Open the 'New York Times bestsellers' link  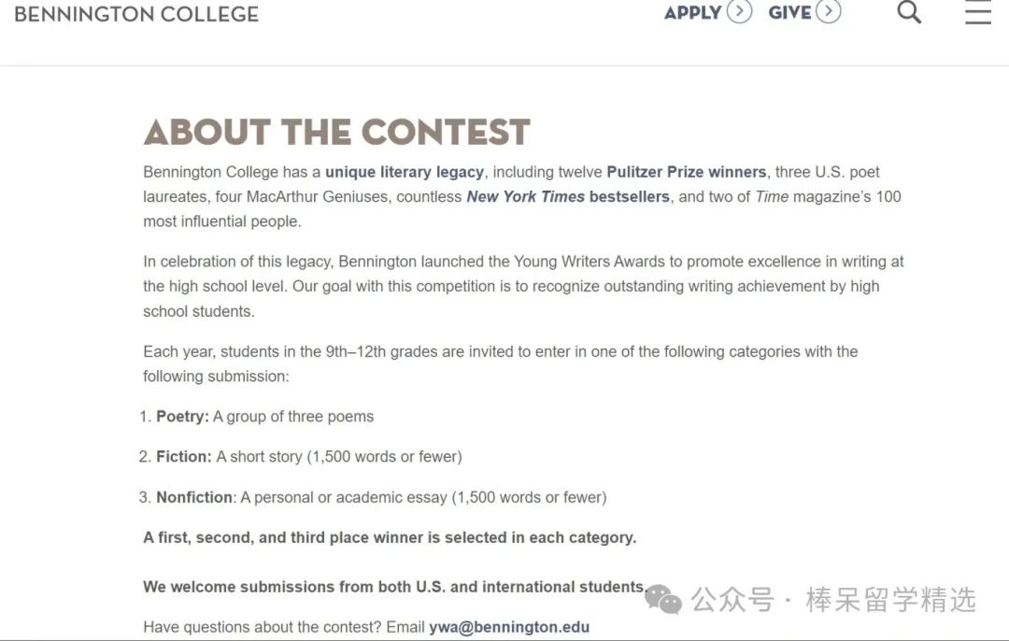tap(568, 196)
